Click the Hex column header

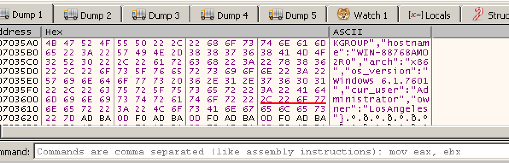pyautogui.click(x=185, y=32)
